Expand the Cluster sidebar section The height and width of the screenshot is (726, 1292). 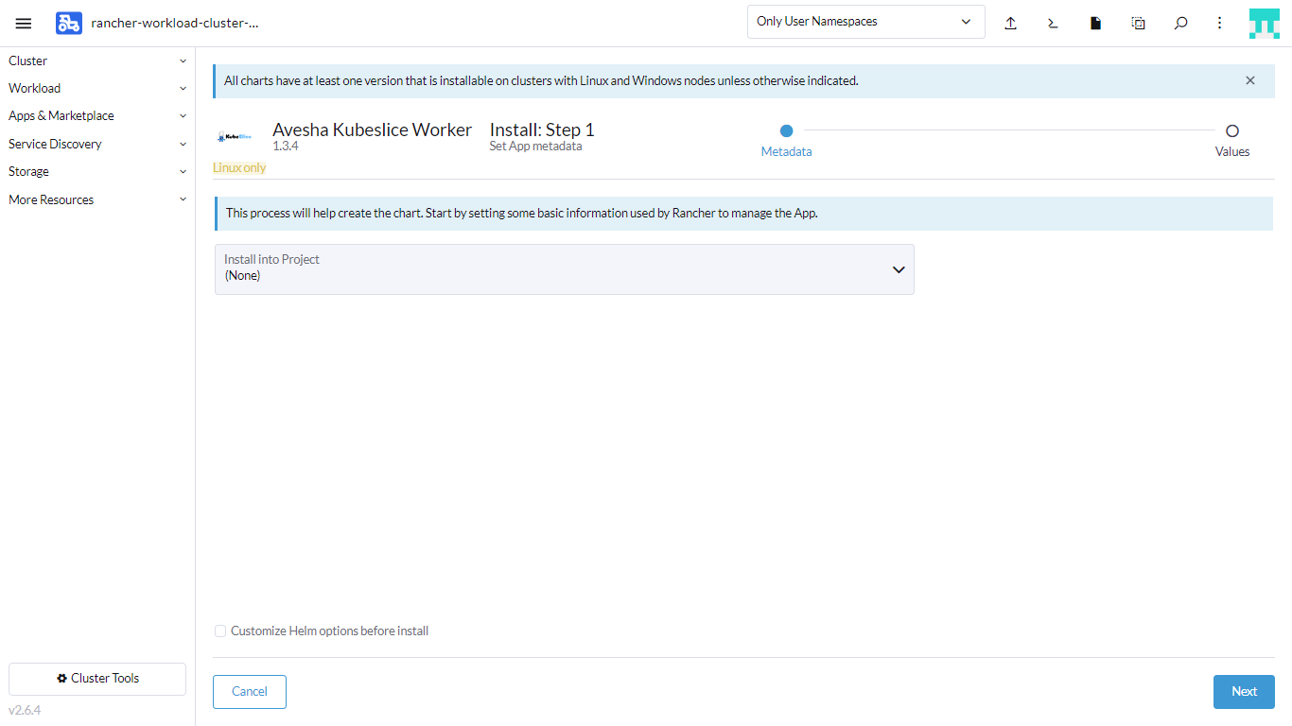[x=97, y=60]
